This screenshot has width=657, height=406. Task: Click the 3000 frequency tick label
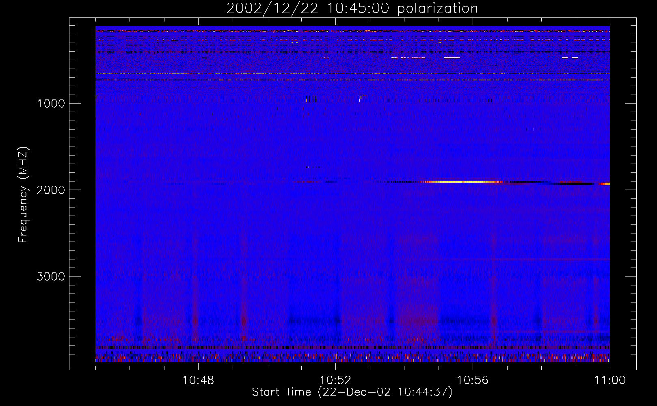click(51, 276)
